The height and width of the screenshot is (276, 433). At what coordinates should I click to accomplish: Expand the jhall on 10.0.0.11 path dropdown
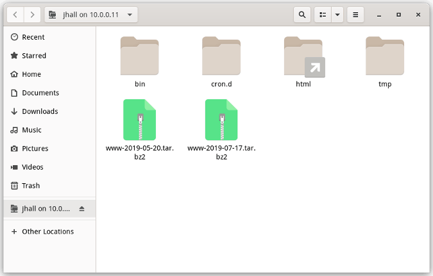pyautogui.click(x=130, y=14)
